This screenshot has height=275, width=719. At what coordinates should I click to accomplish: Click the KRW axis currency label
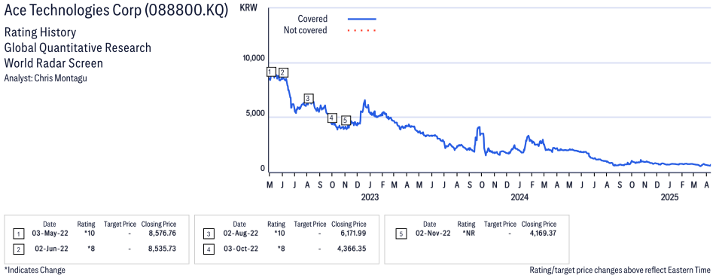248,9
